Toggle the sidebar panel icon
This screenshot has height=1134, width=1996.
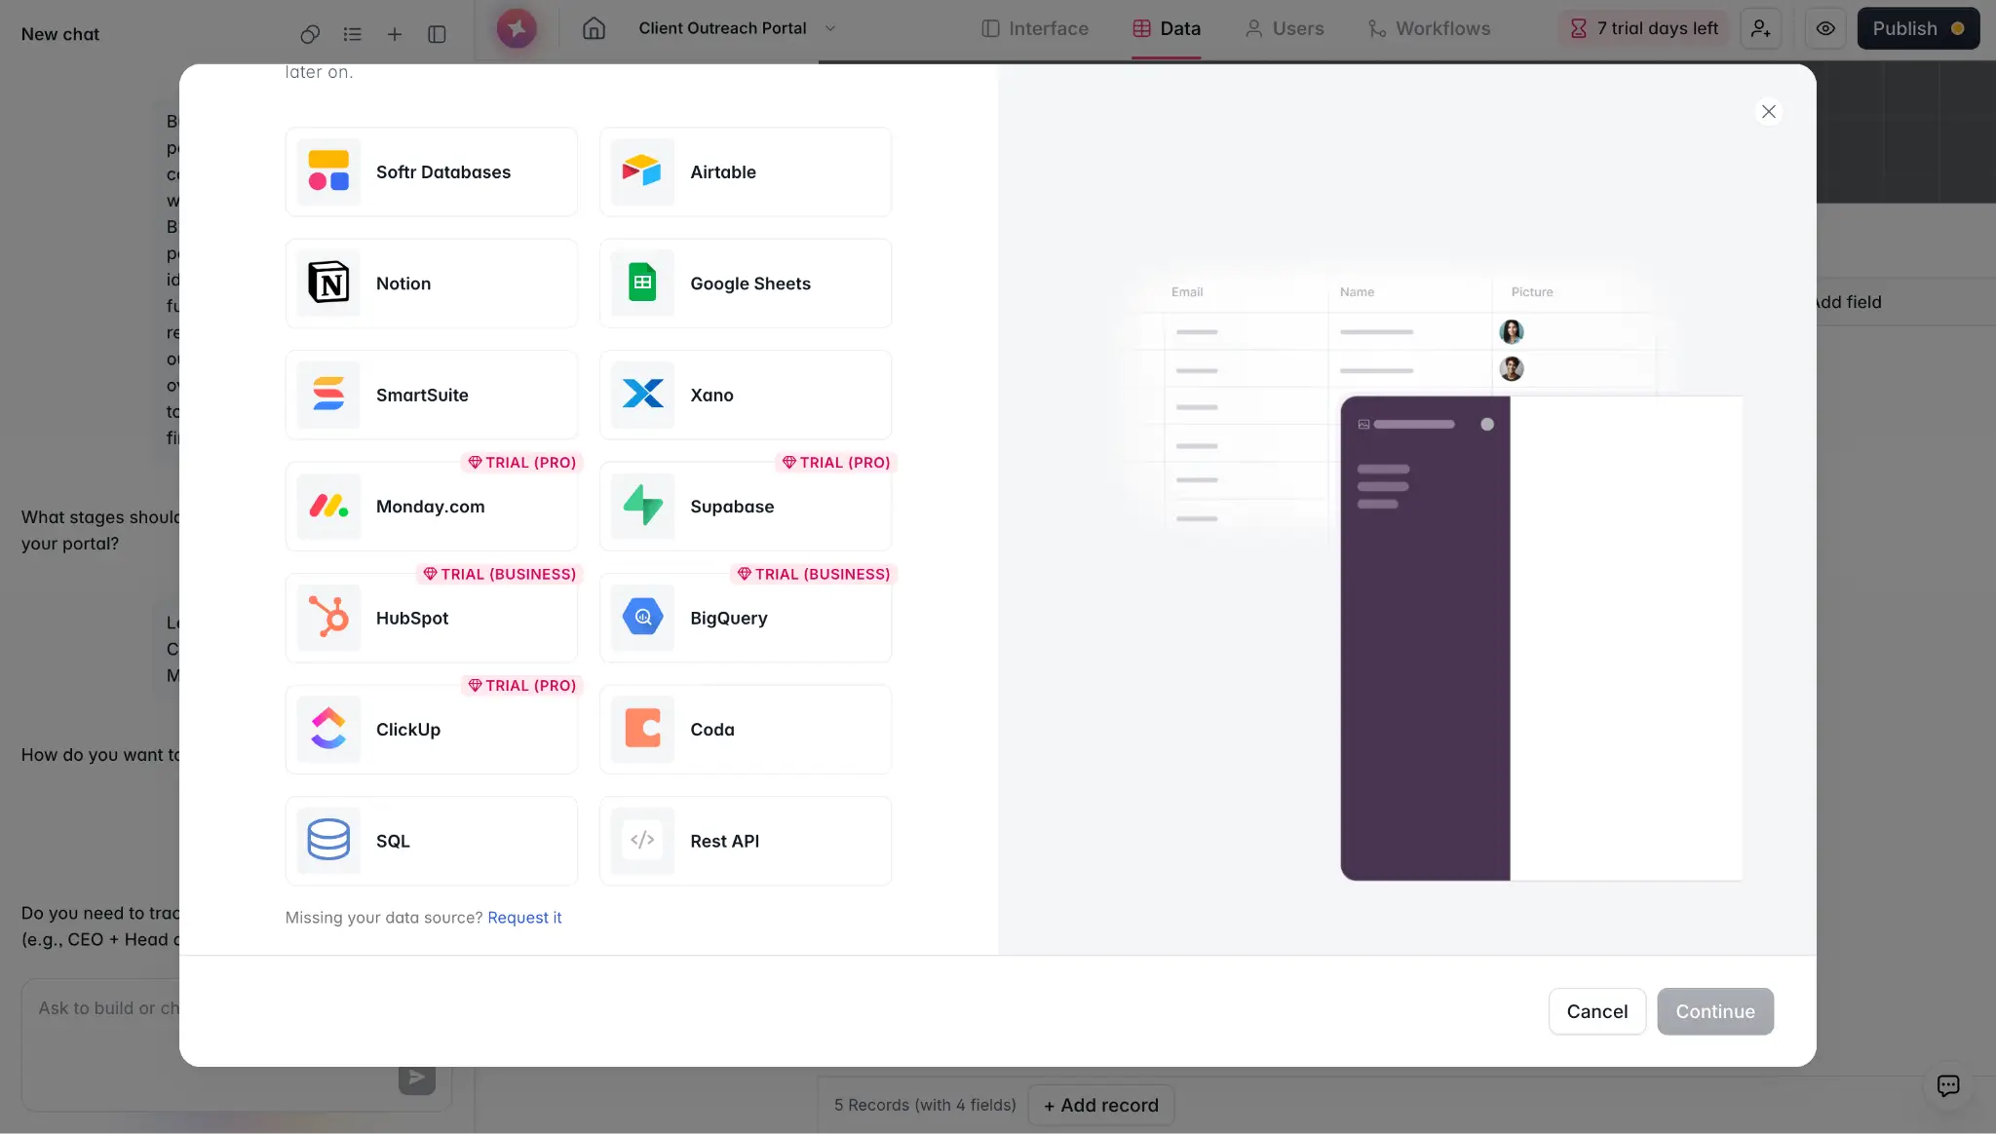(x=437, y=34)
